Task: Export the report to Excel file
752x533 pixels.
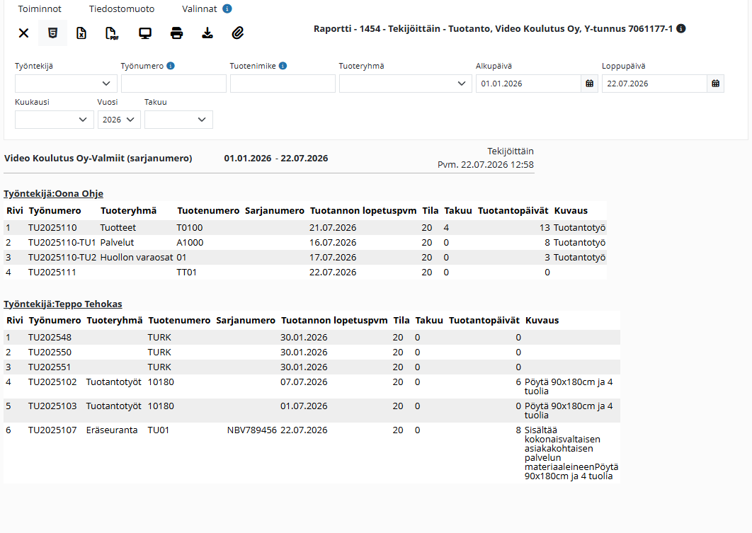Action: pyautogui.click(x=81, y=33)
